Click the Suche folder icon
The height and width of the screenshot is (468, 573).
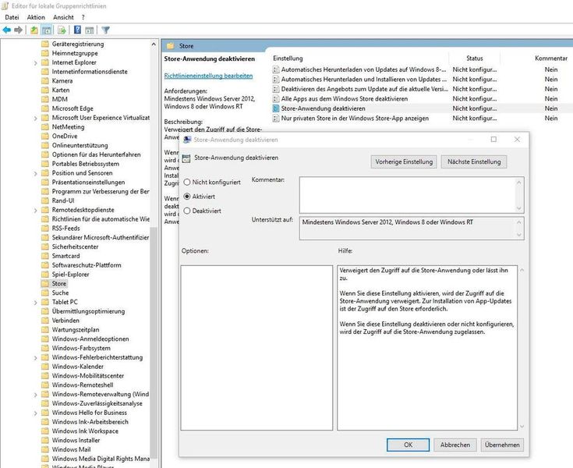point(45,292)
